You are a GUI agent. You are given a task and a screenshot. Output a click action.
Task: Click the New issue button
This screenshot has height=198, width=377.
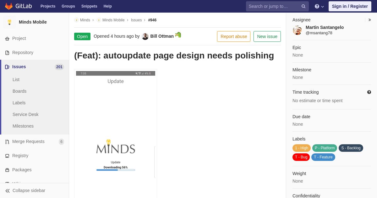pyautogui.click(x=267, y=36)
